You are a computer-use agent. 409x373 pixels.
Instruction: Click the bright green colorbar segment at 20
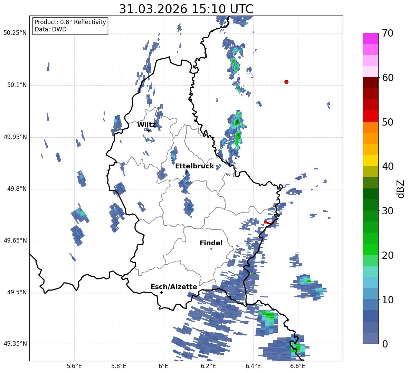[x=370, y=249]
